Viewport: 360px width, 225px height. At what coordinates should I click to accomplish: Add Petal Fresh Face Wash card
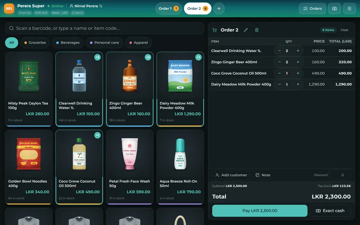[130, 167]
